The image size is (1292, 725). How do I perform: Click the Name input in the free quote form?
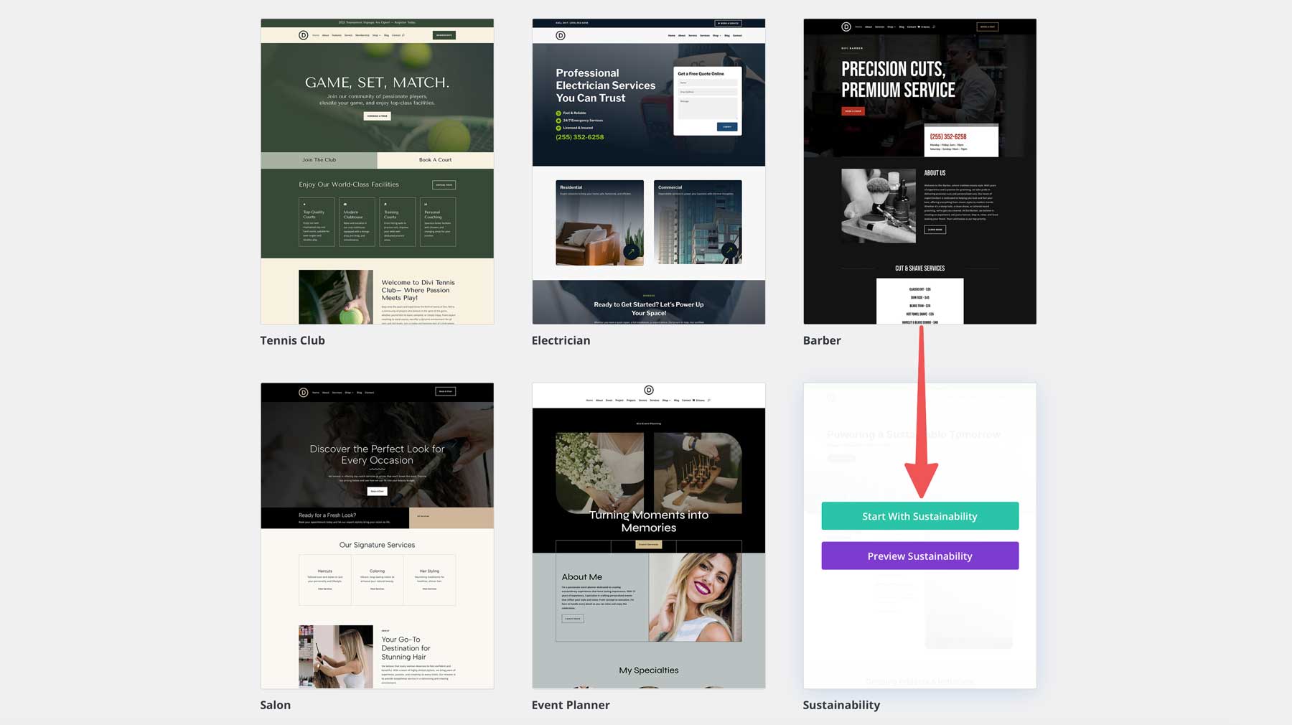click(707, 83)
